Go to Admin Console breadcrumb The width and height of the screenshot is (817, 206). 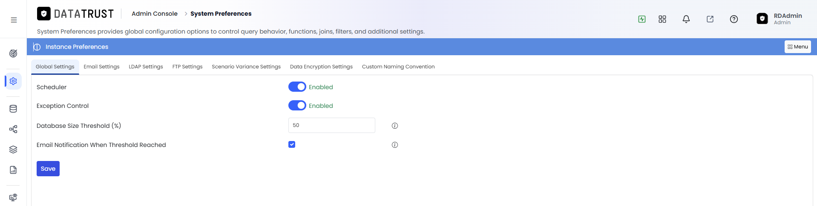click(x=155, y=14)
